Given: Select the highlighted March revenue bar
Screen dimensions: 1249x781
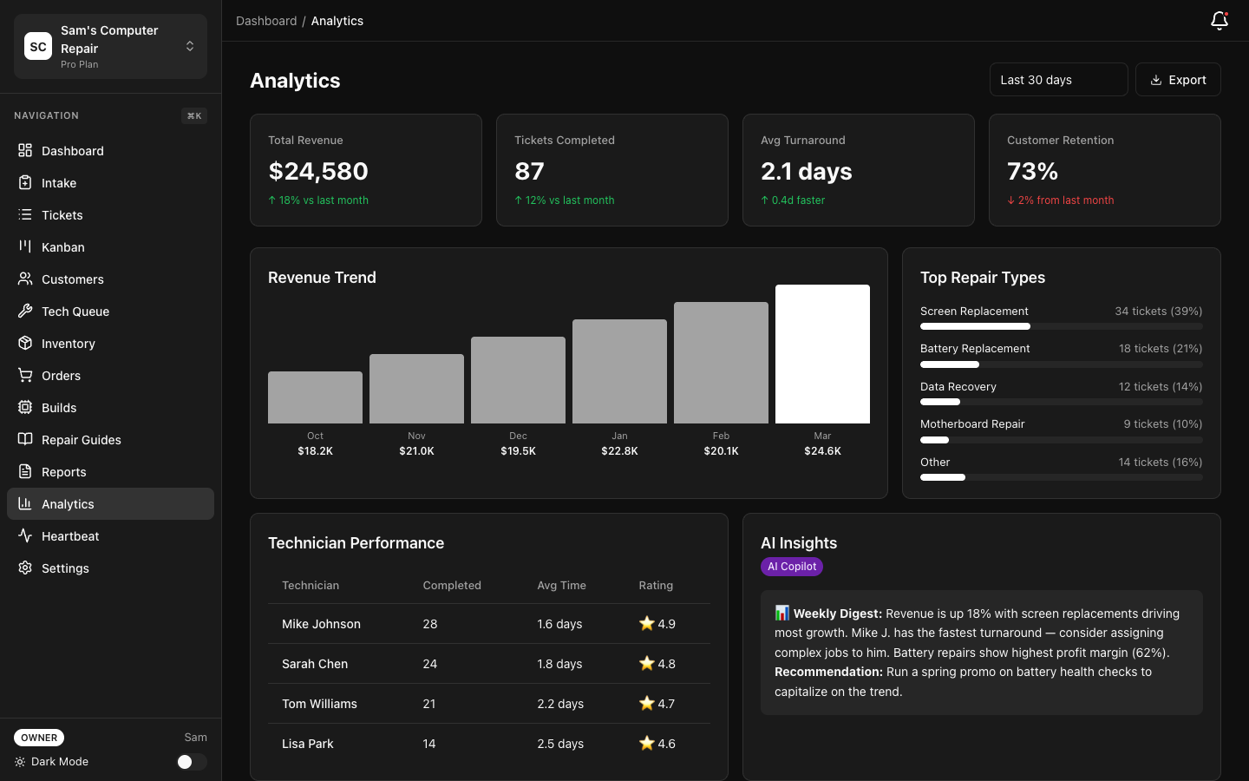Looking at the screenshot, I should (x=822, y=353).
